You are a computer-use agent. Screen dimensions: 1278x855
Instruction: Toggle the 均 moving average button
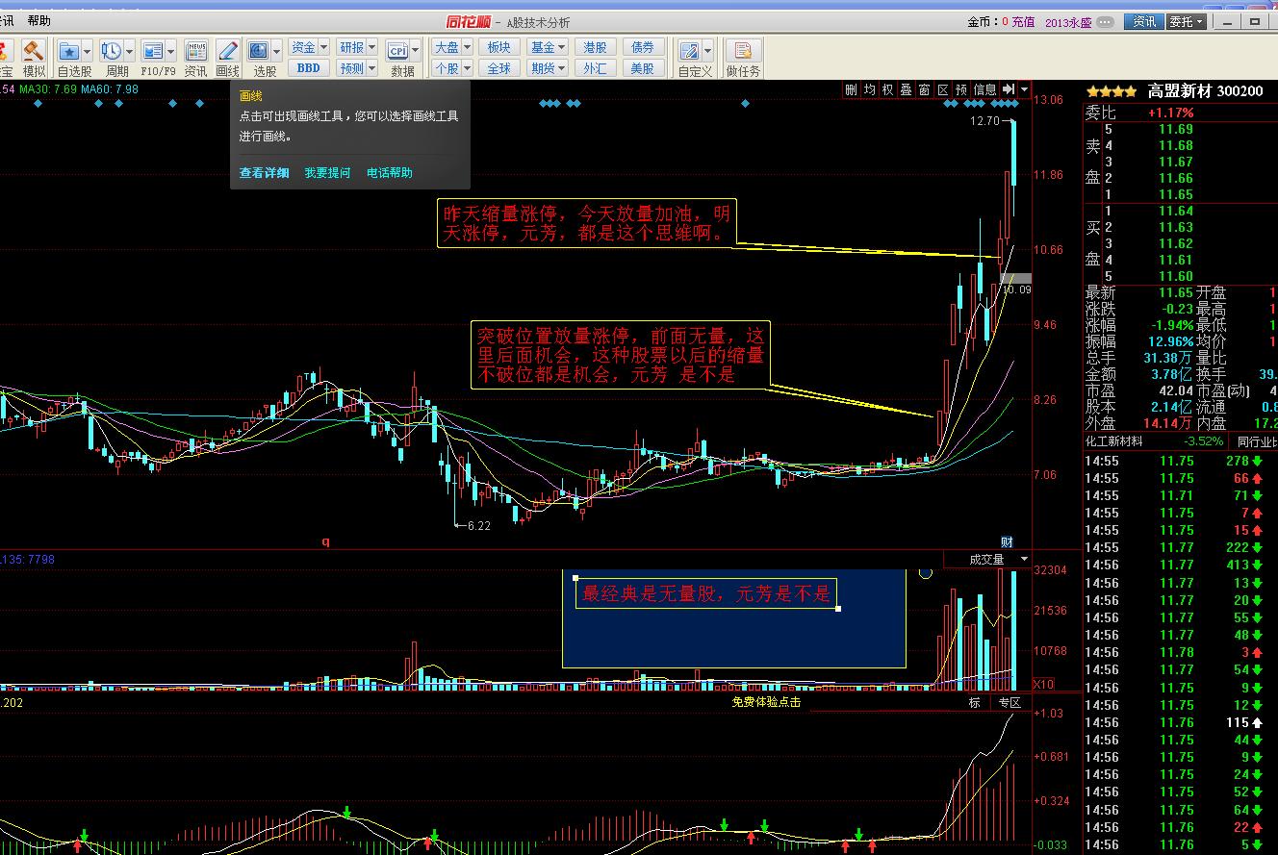869,89
